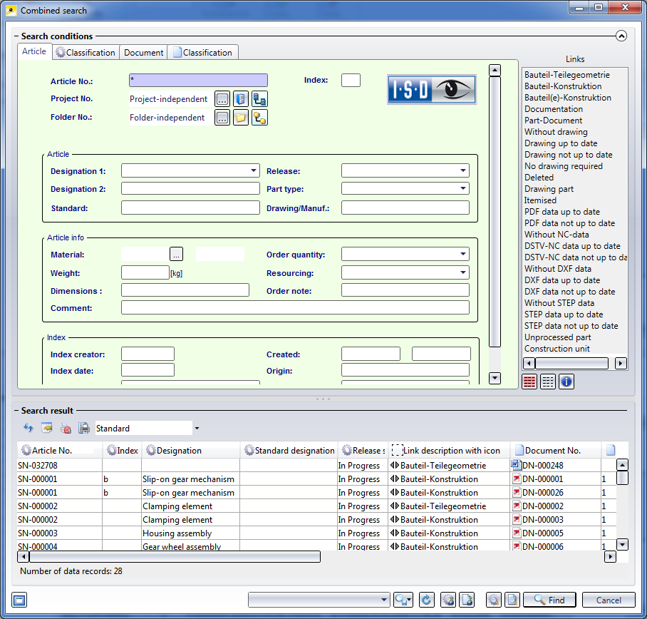Viewport: 647px width, 619px height.
Task: Click the grid table icon below Links list
Action: click(547, 382)
